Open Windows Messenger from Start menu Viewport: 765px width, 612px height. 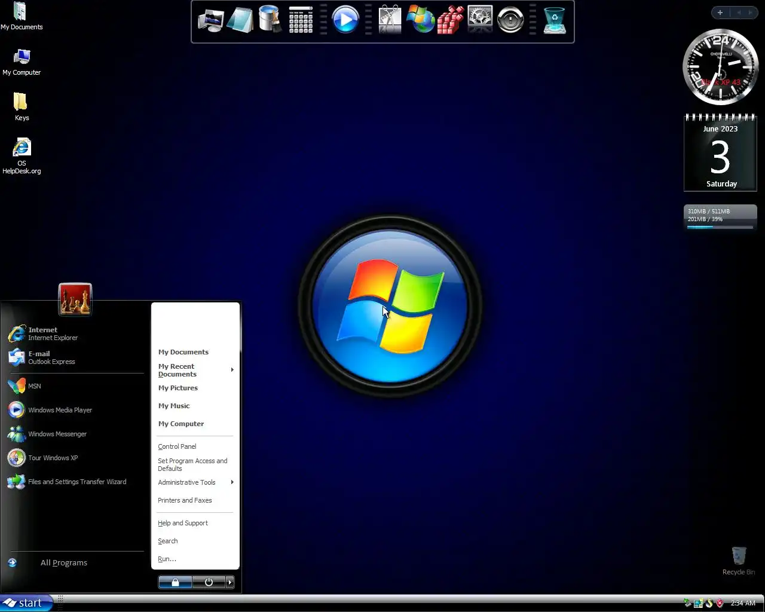75,434
